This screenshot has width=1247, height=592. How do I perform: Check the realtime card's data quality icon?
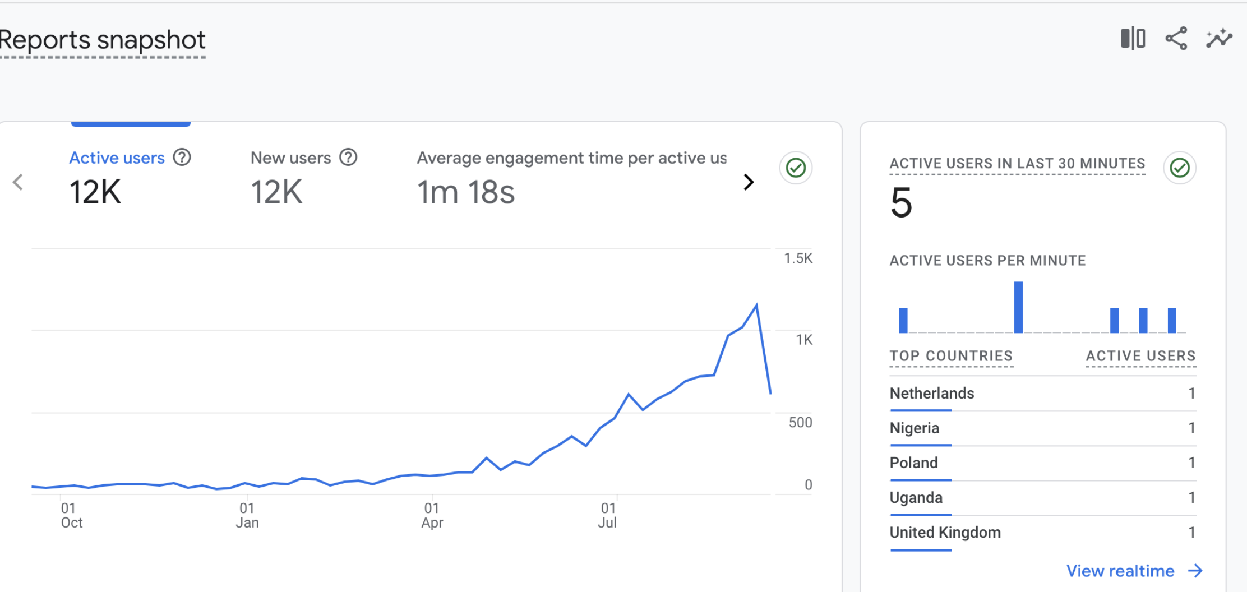click(x=1179, y=168)
